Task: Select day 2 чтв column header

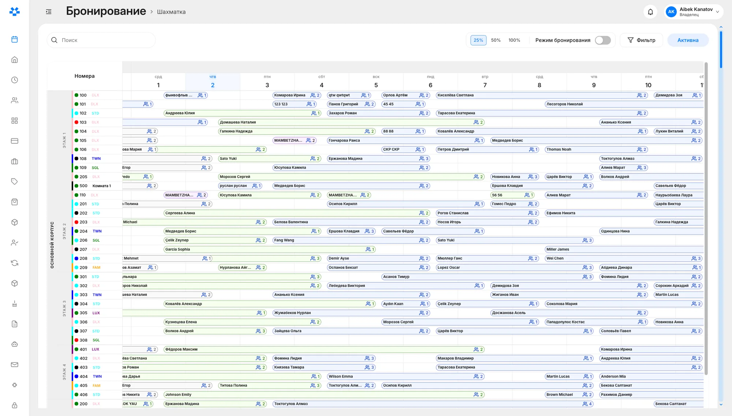Action: click(x=213, y=81)
